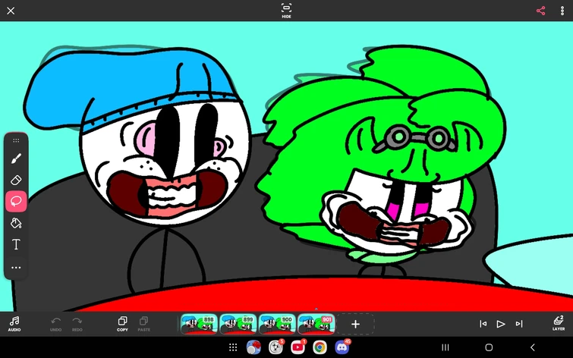Open the Layer panel

[559, 324]
